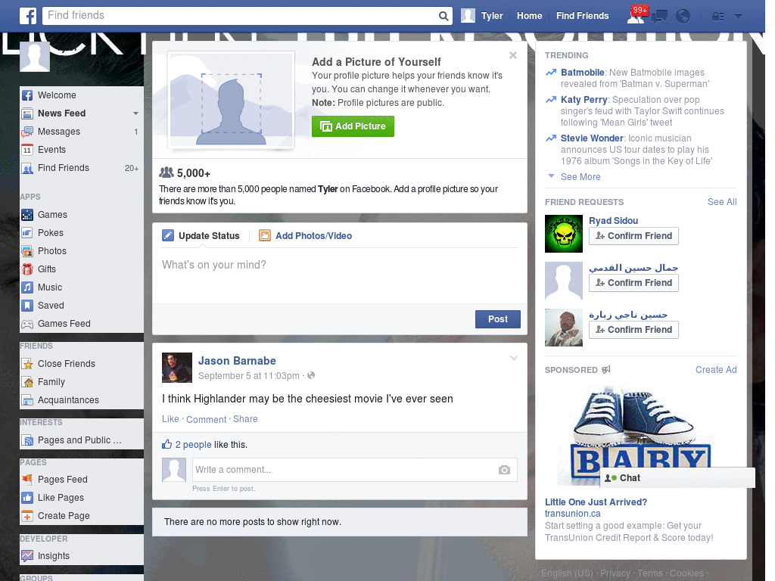Like Jason Barnabe's post
Image resolution: width=775 pixels, height=581 pixels.
click(170, 419)
